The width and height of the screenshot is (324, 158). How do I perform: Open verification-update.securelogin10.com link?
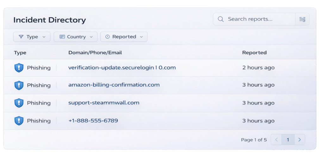(122, 68)
